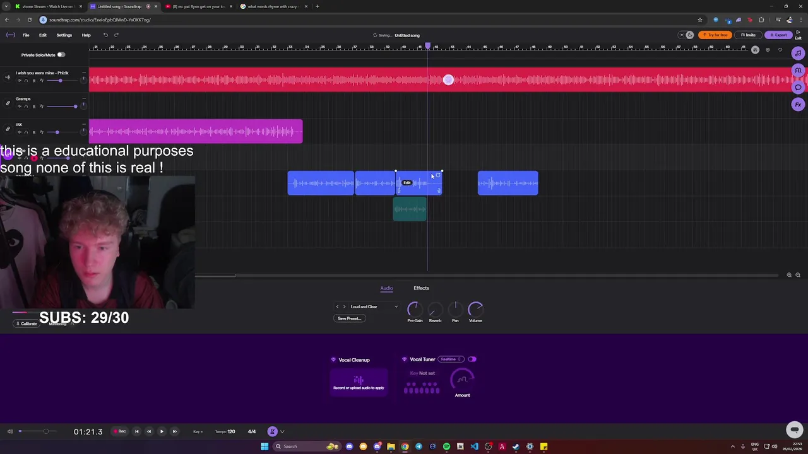This screenshot has height=454, width=808.
Task: Click the master volume speaker icon
Action: coord(9,431)
